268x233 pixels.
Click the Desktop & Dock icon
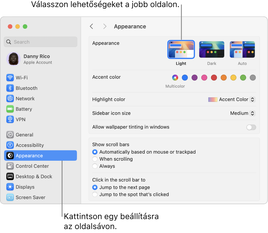10,177
